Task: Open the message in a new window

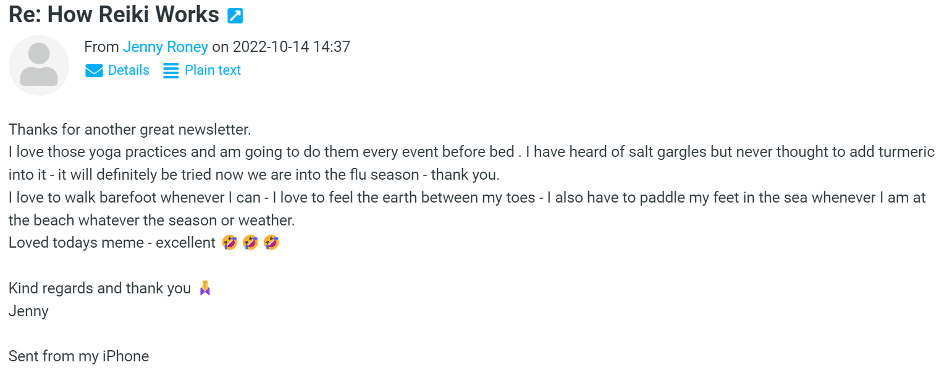Action: click(x=235, y=15)
